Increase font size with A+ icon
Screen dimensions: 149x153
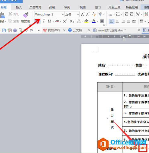pyautogui.click(x=83, y=14)
